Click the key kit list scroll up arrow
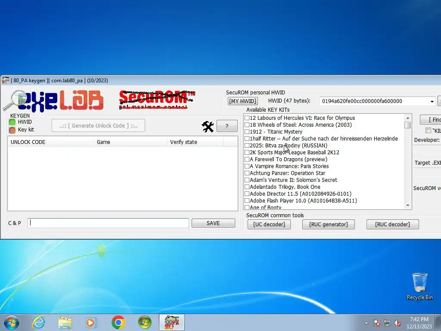The height and width of the screenshot is (331, 441). coord(408,118)
